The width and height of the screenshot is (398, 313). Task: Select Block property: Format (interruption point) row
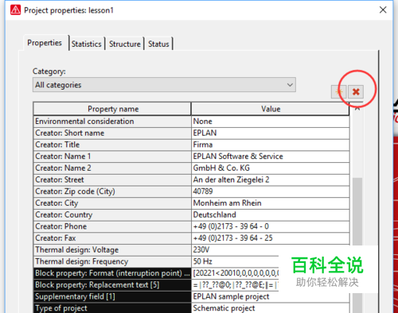(112, 273)
